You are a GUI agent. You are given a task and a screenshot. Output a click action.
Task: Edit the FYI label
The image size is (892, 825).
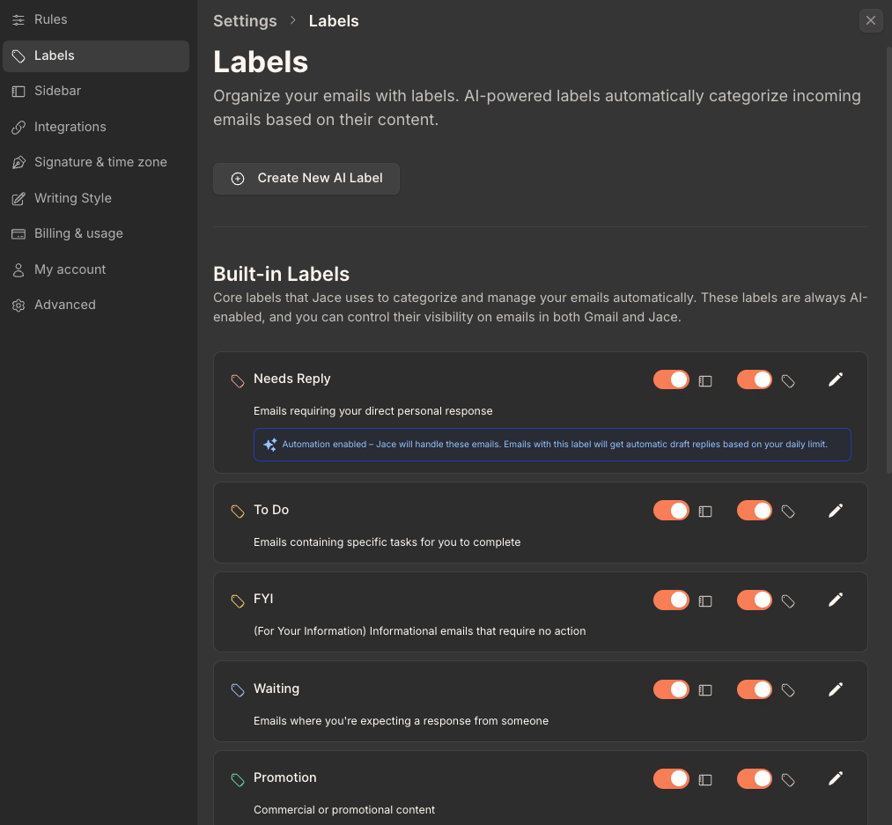(836, 600)
